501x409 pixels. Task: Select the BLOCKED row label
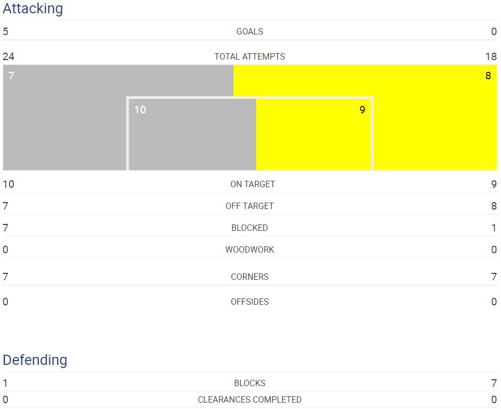pyautogui.click(x=250, y=228)
